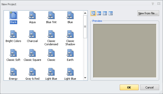Switch to small icons grid view

coord(105,13)
